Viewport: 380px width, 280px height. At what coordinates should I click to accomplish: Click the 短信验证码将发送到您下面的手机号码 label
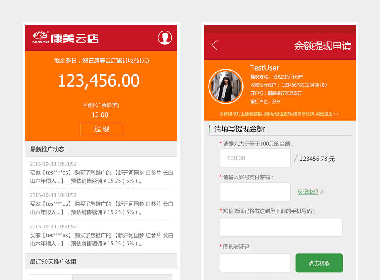[x=269, y=211]
